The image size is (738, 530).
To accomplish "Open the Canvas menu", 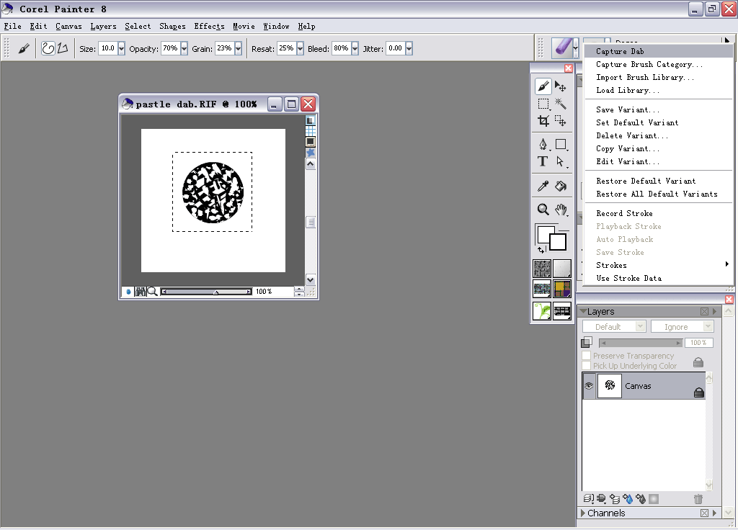I will (68, 27).
